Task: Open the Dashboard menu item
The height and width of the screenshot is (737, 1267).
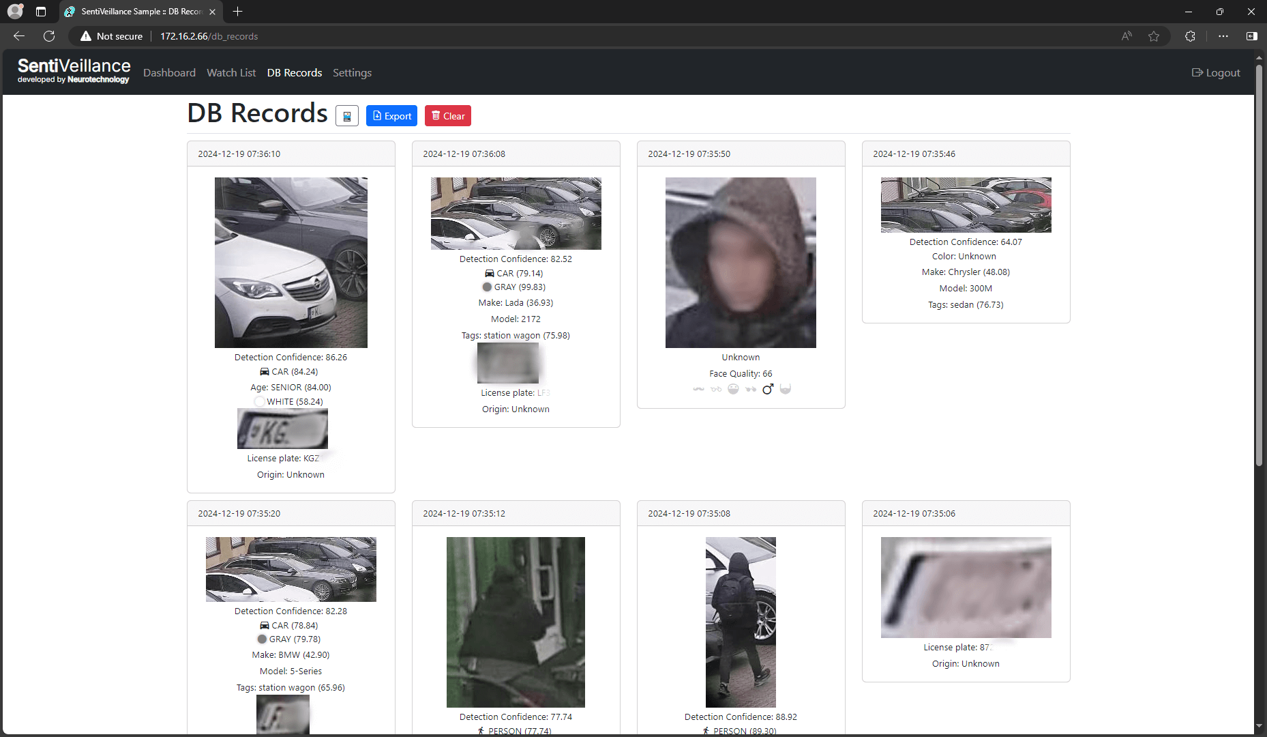Action: coord(169,73)
